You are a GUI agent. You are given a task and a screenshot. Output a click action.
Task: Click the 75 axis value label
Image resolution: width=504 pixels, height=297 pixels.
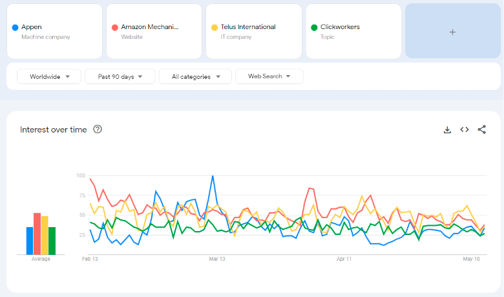point(82,195)
